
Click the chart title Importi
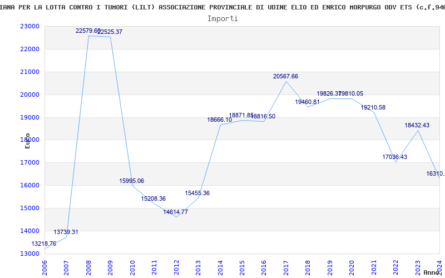[222, 19]
